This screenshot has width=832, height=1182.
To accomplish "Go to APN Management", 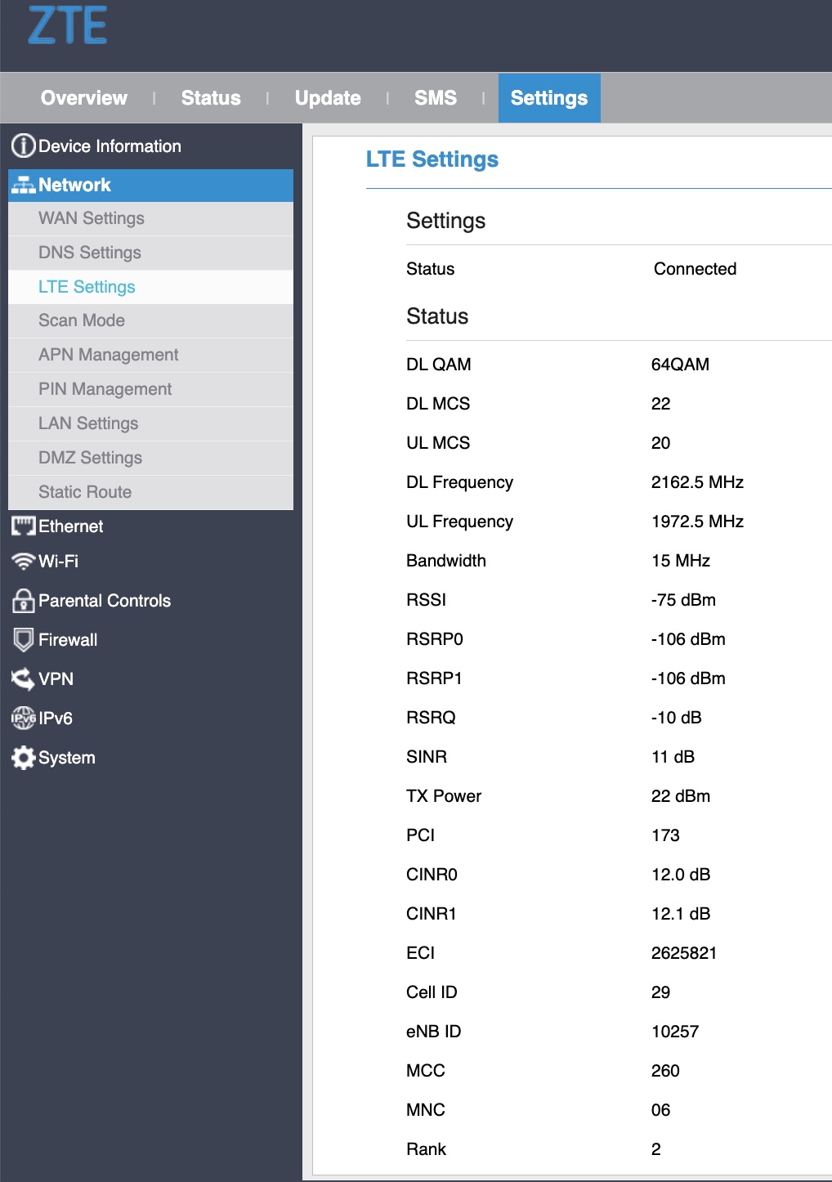I will tap(109, 355).
